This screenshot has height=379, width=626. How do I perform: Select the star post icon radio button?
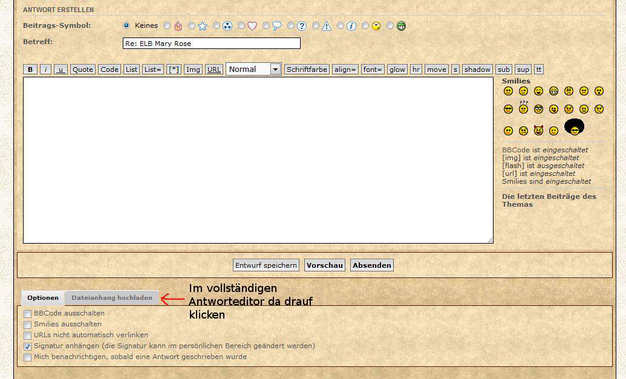[192, 26]
